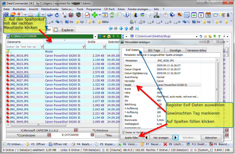Screen dimensions: 235x154
Task: Click the green plus icon in toolbar
Action: [95, 15]
